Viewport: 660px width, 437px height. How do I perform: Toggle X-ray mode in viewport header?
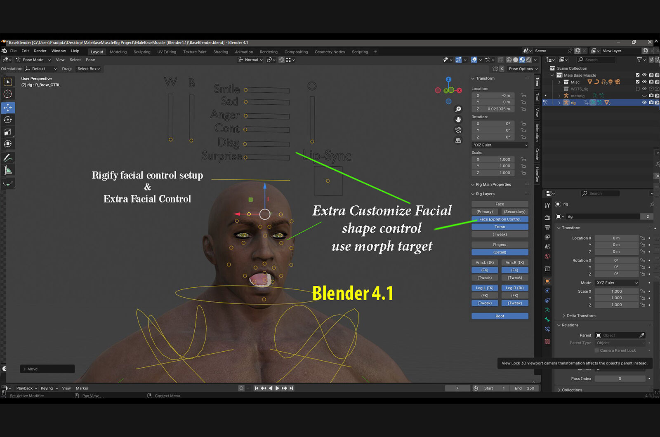pyautogui.click(x=500, y=60)
